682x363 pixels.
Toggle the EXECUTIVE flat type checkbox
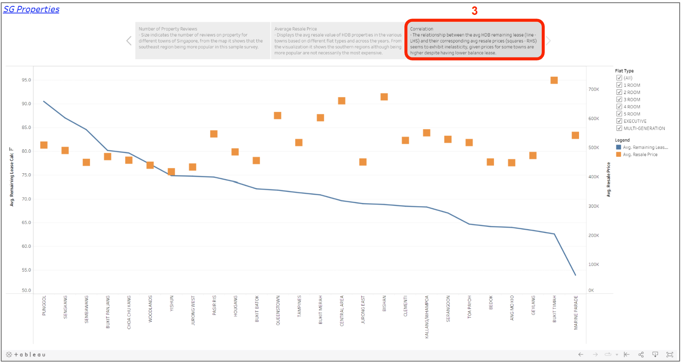coord(619,121)
